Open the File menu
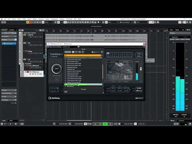192x144 pixels. 5,19
